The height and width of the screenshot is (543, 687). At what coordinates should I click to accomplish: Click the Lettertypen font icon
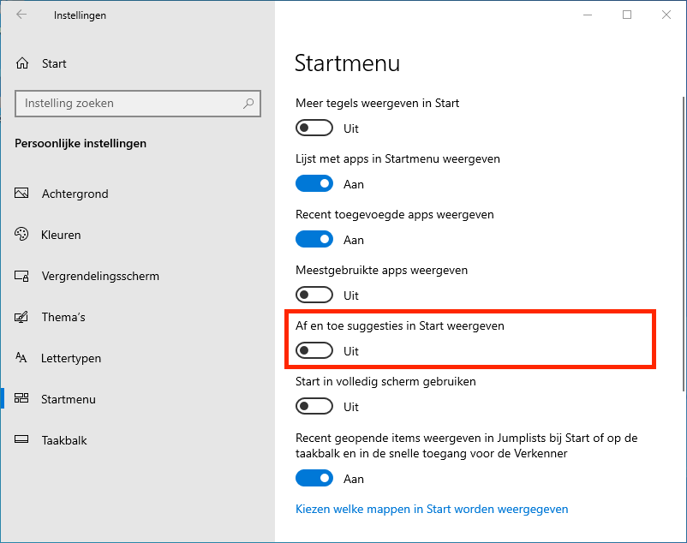[22, 358]
